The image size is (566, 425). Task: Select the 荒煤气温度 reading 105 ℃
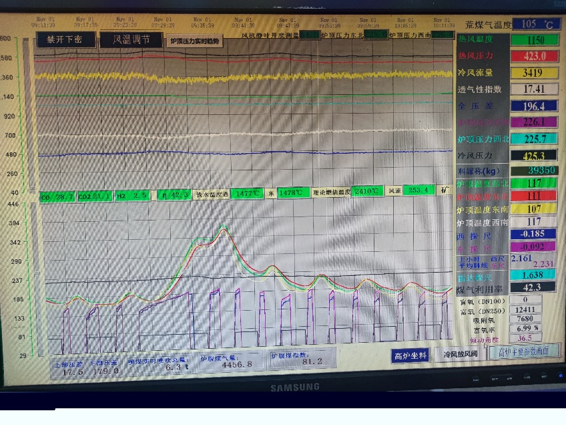[536, 24]
